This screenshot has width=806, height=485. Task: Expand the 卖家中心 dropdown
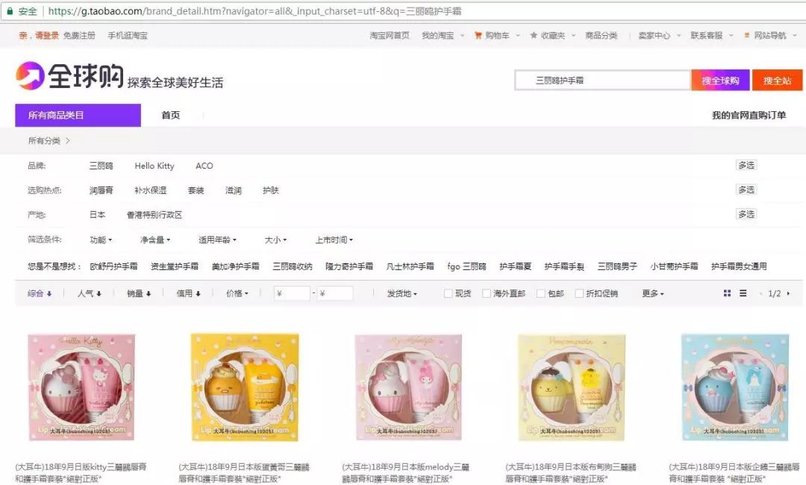pyautogui.click(x=660, y=36)
